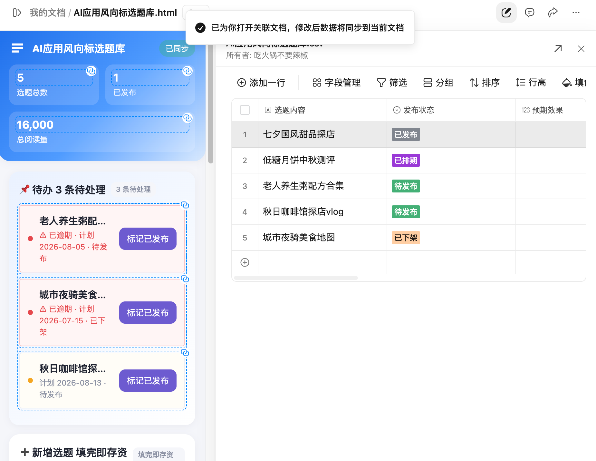Click the 3 条待处理 badge
The height and width of the screenshot is (461, 596).
133,189
